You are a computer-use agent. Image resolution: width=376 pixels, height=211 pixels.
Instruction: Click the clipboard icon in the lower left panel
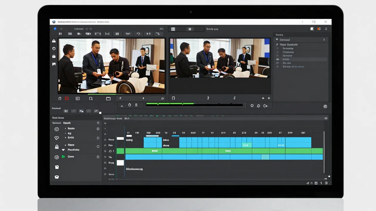[x=57, y=167]
